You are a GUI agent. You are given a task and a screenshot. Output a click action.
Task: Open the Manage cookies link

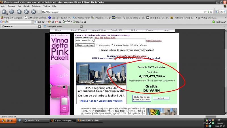[154, 40]
